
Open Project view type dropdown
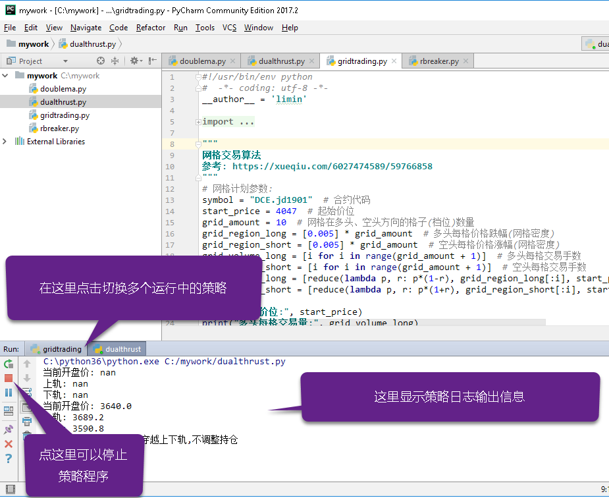[x=65, y=61]
